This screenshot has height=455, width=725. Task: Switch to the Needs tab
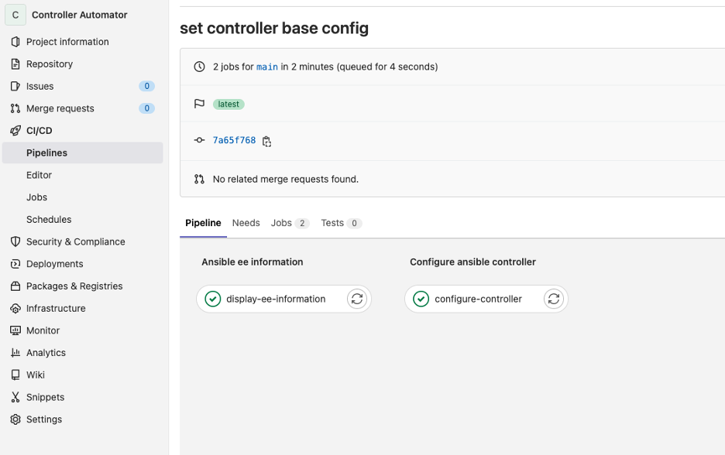(x=246, y=223)
